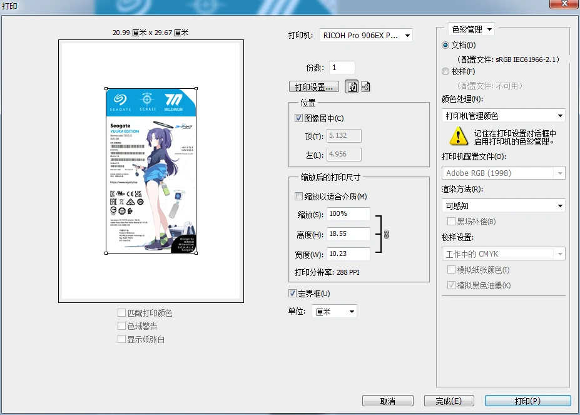580x415 pixels.
Task: Click the 左(L) field showing 4.956
Action: coord(344,155)
